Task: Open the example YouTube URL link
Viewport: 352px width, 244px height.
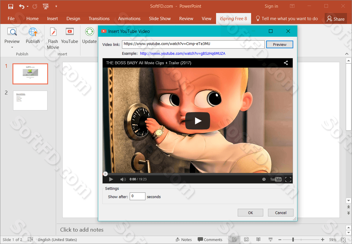Action: point(183,54)
